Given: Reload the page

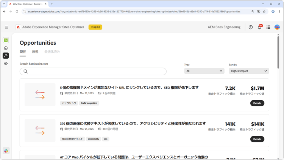Looking at the screenshot, I should click(x=17, y=11).
